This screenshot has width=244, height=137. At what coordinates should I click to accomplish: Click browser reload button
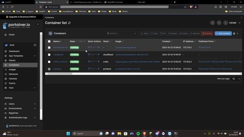click(12, 7)
